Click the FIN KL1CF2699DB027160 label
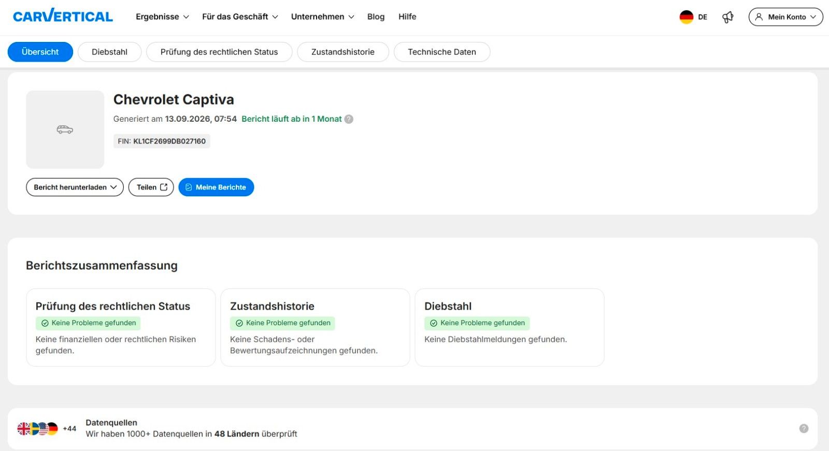The height and width of the screenshot is (451, 829). [162, 141]
